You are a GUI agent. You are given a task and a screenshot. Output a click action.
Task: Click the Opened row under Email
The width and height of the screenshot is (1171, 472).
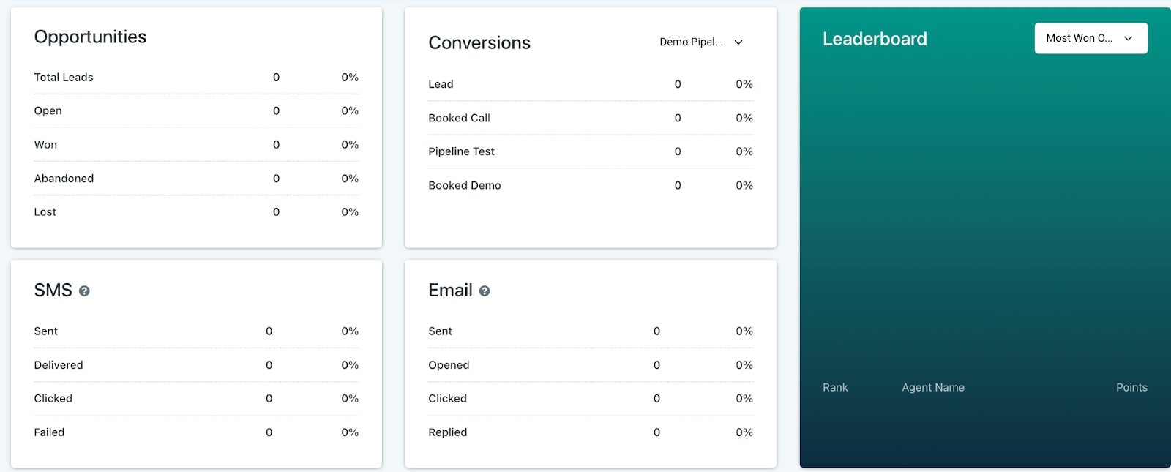tap(449, 365)
